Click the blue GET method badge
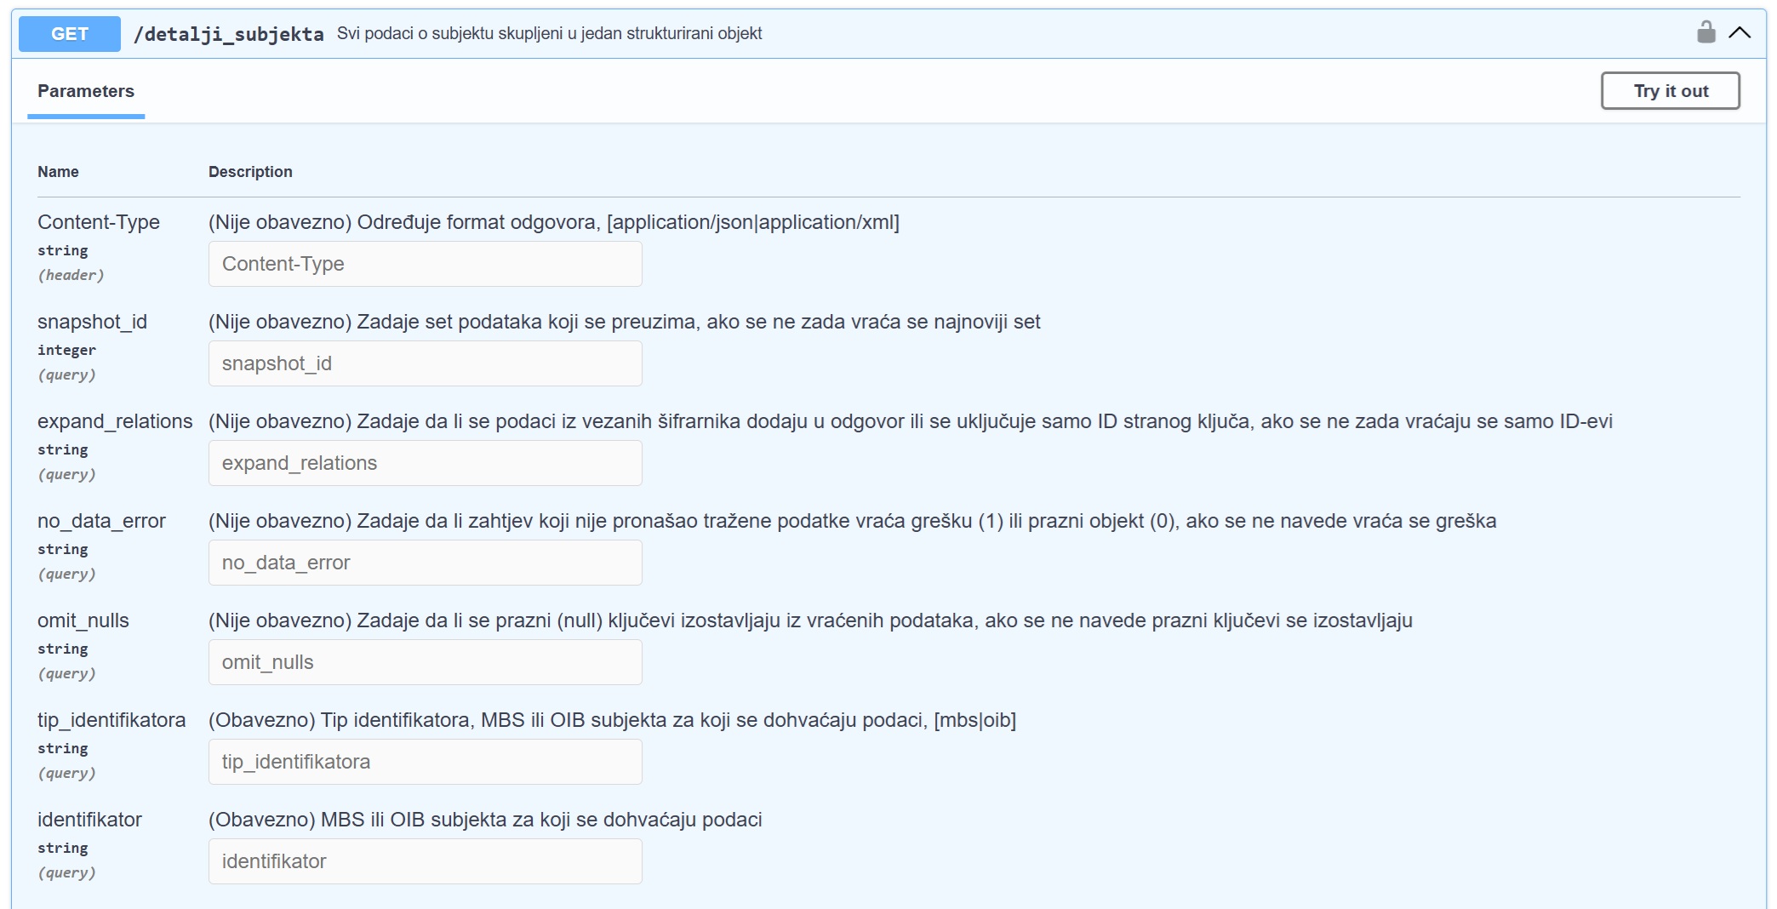Viewport: 1777px width, 909px height. (x=70, y=34)
